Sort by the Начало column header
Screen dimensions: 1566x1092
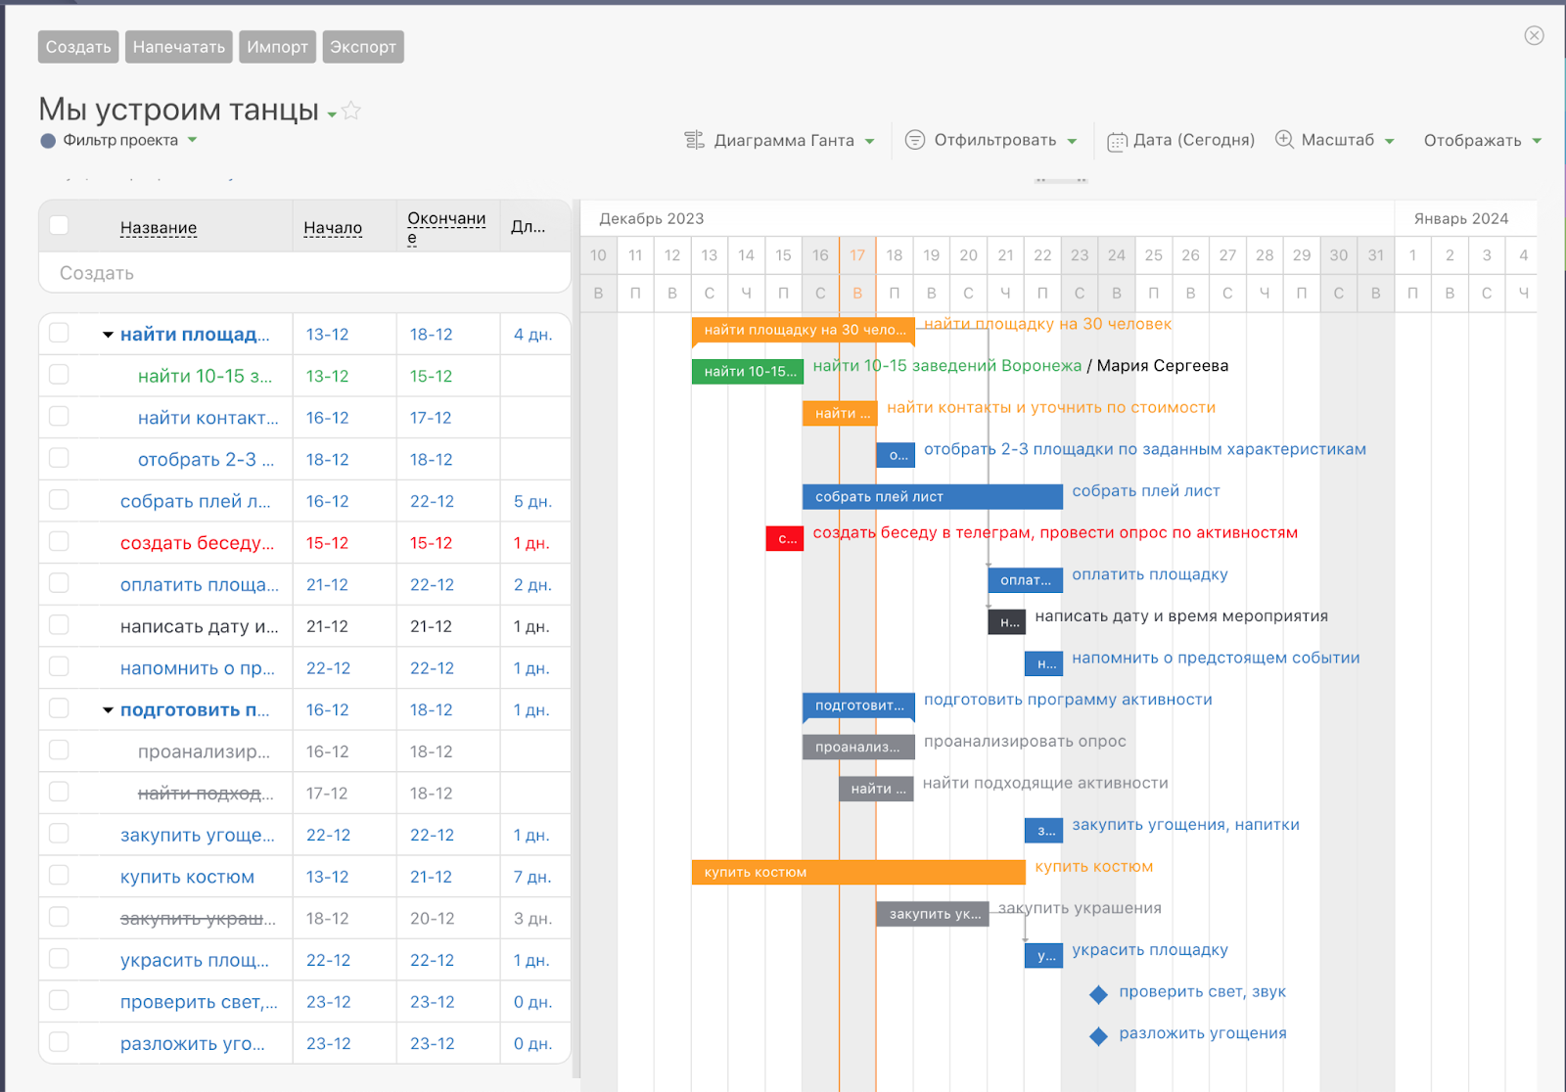[x=332, y=228]
